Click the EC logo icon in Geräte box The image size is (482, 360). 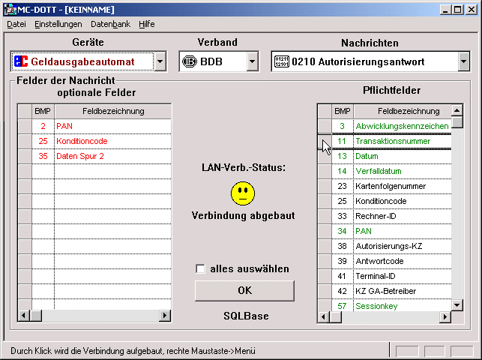[21, 61]
